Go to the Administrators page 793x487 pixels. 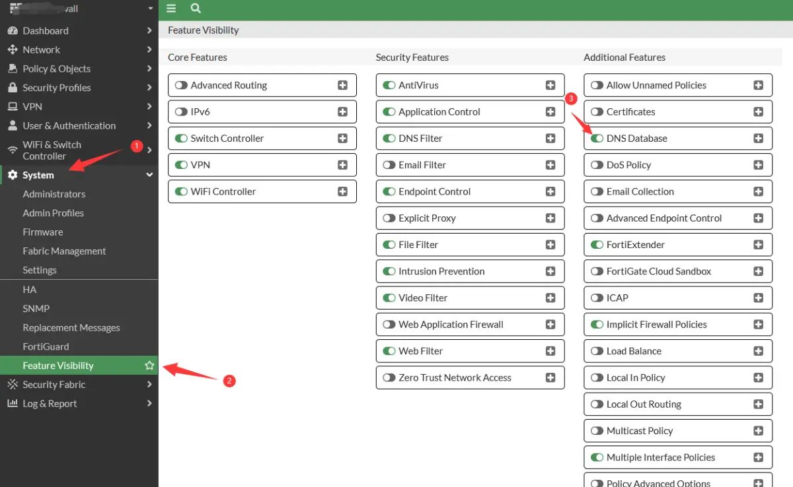[x=54, y=194]
